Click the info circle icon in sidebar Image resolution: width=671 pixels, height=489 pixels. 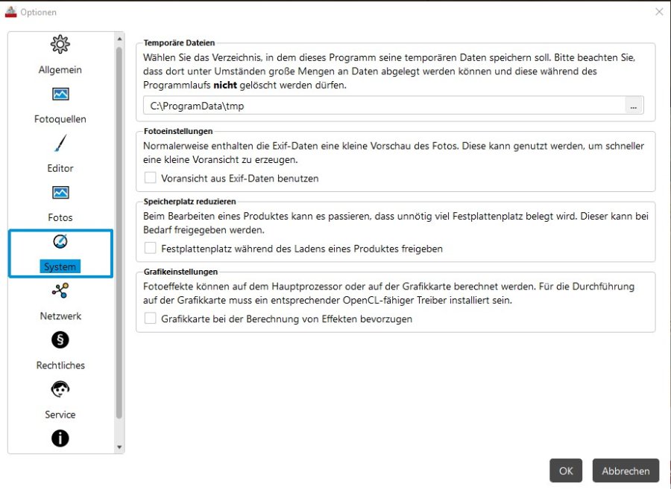(60, 438)
